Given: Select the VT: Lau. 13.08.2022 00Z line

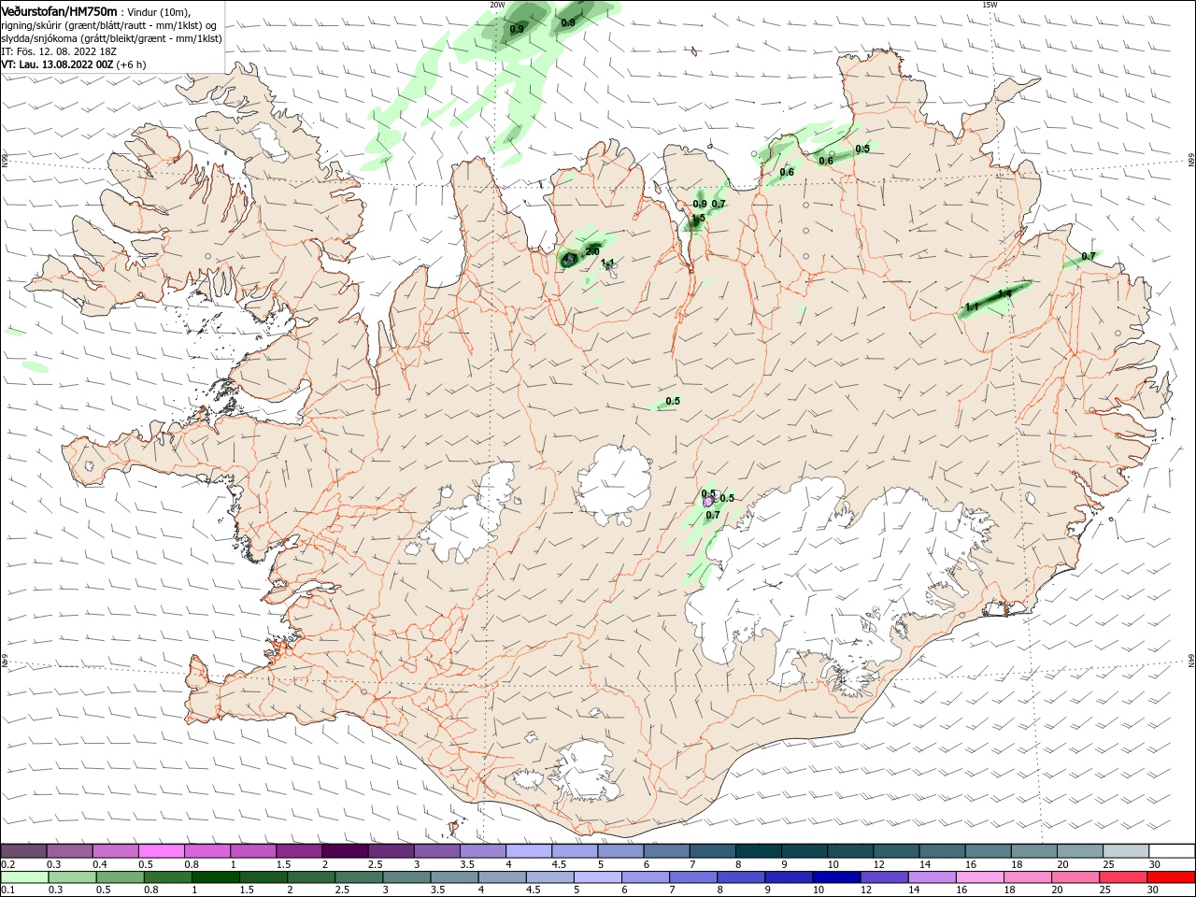Looking at the screenshot, I should [x=58, y=64].
